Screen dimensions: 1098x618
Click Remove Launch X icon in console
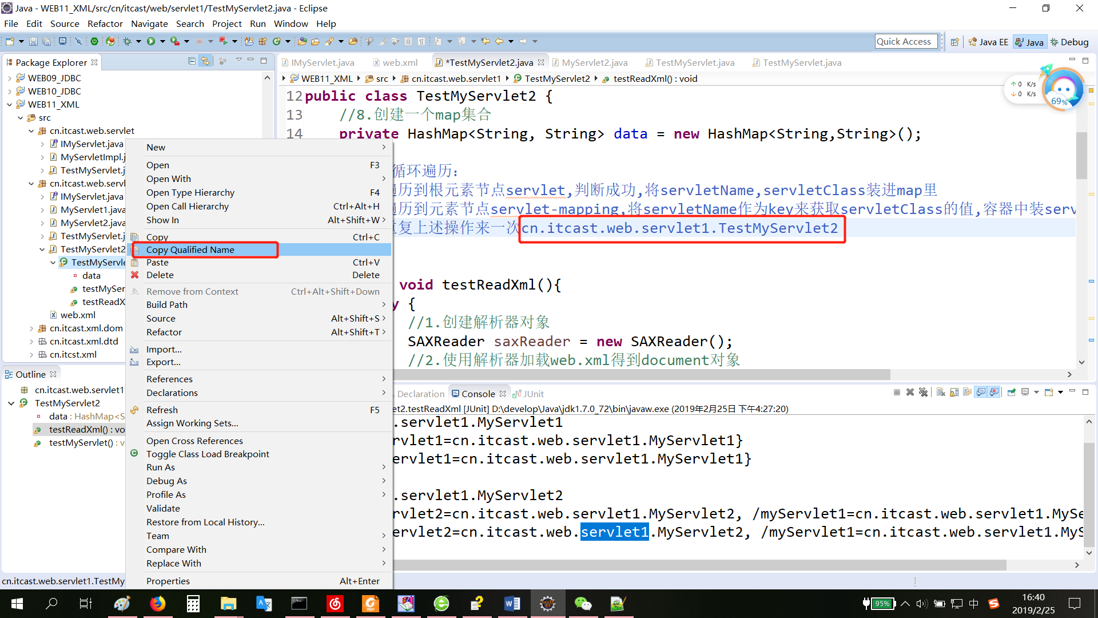point(910,392)
